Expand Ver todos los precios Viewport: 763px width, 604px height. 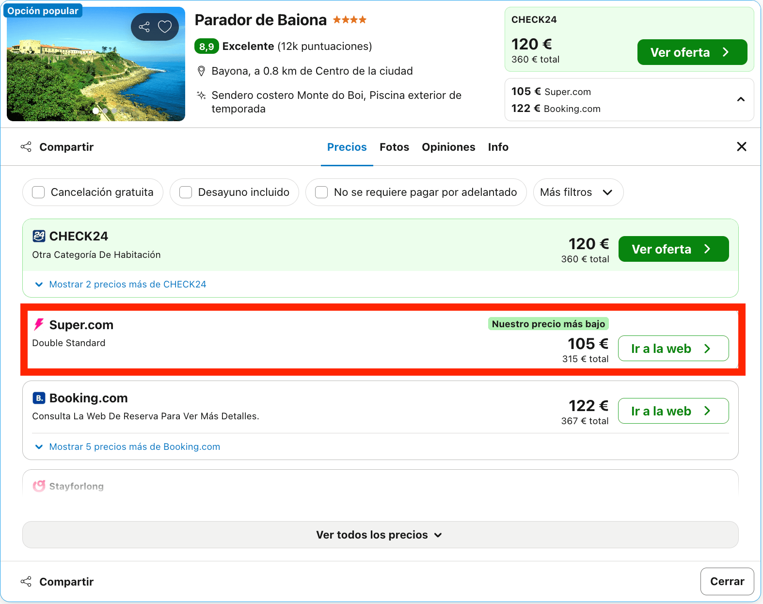pyautogui.click(x=381, y=535)
